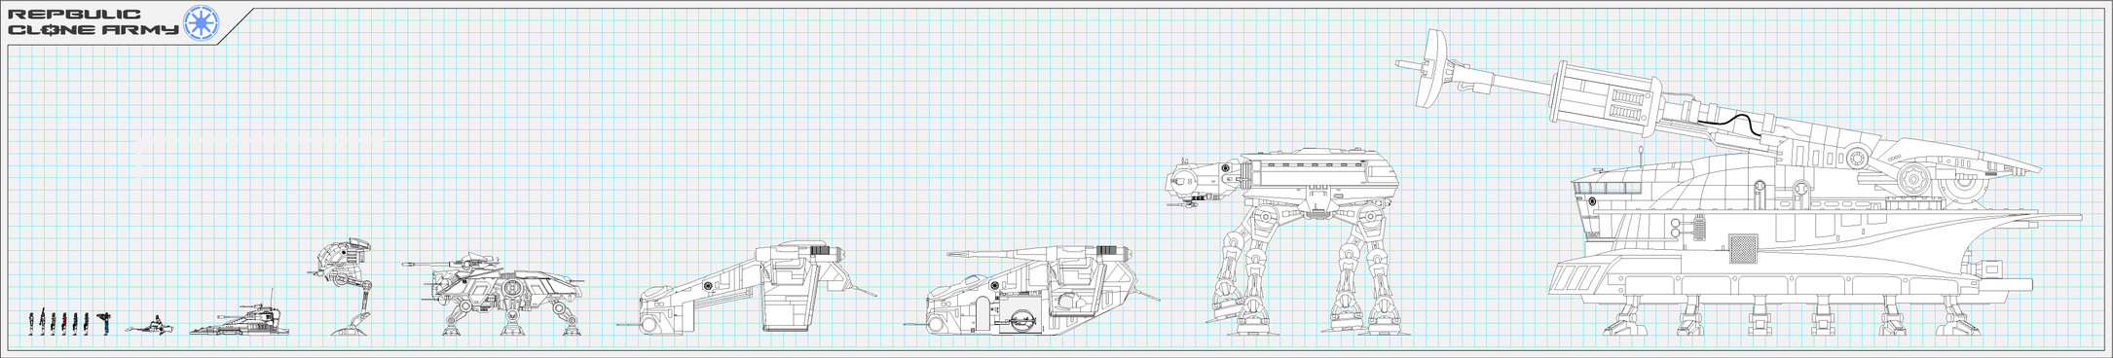Screen dimensions: 2113x358
Task: Select the first clone trooper in the lineup
Action: 31,324
